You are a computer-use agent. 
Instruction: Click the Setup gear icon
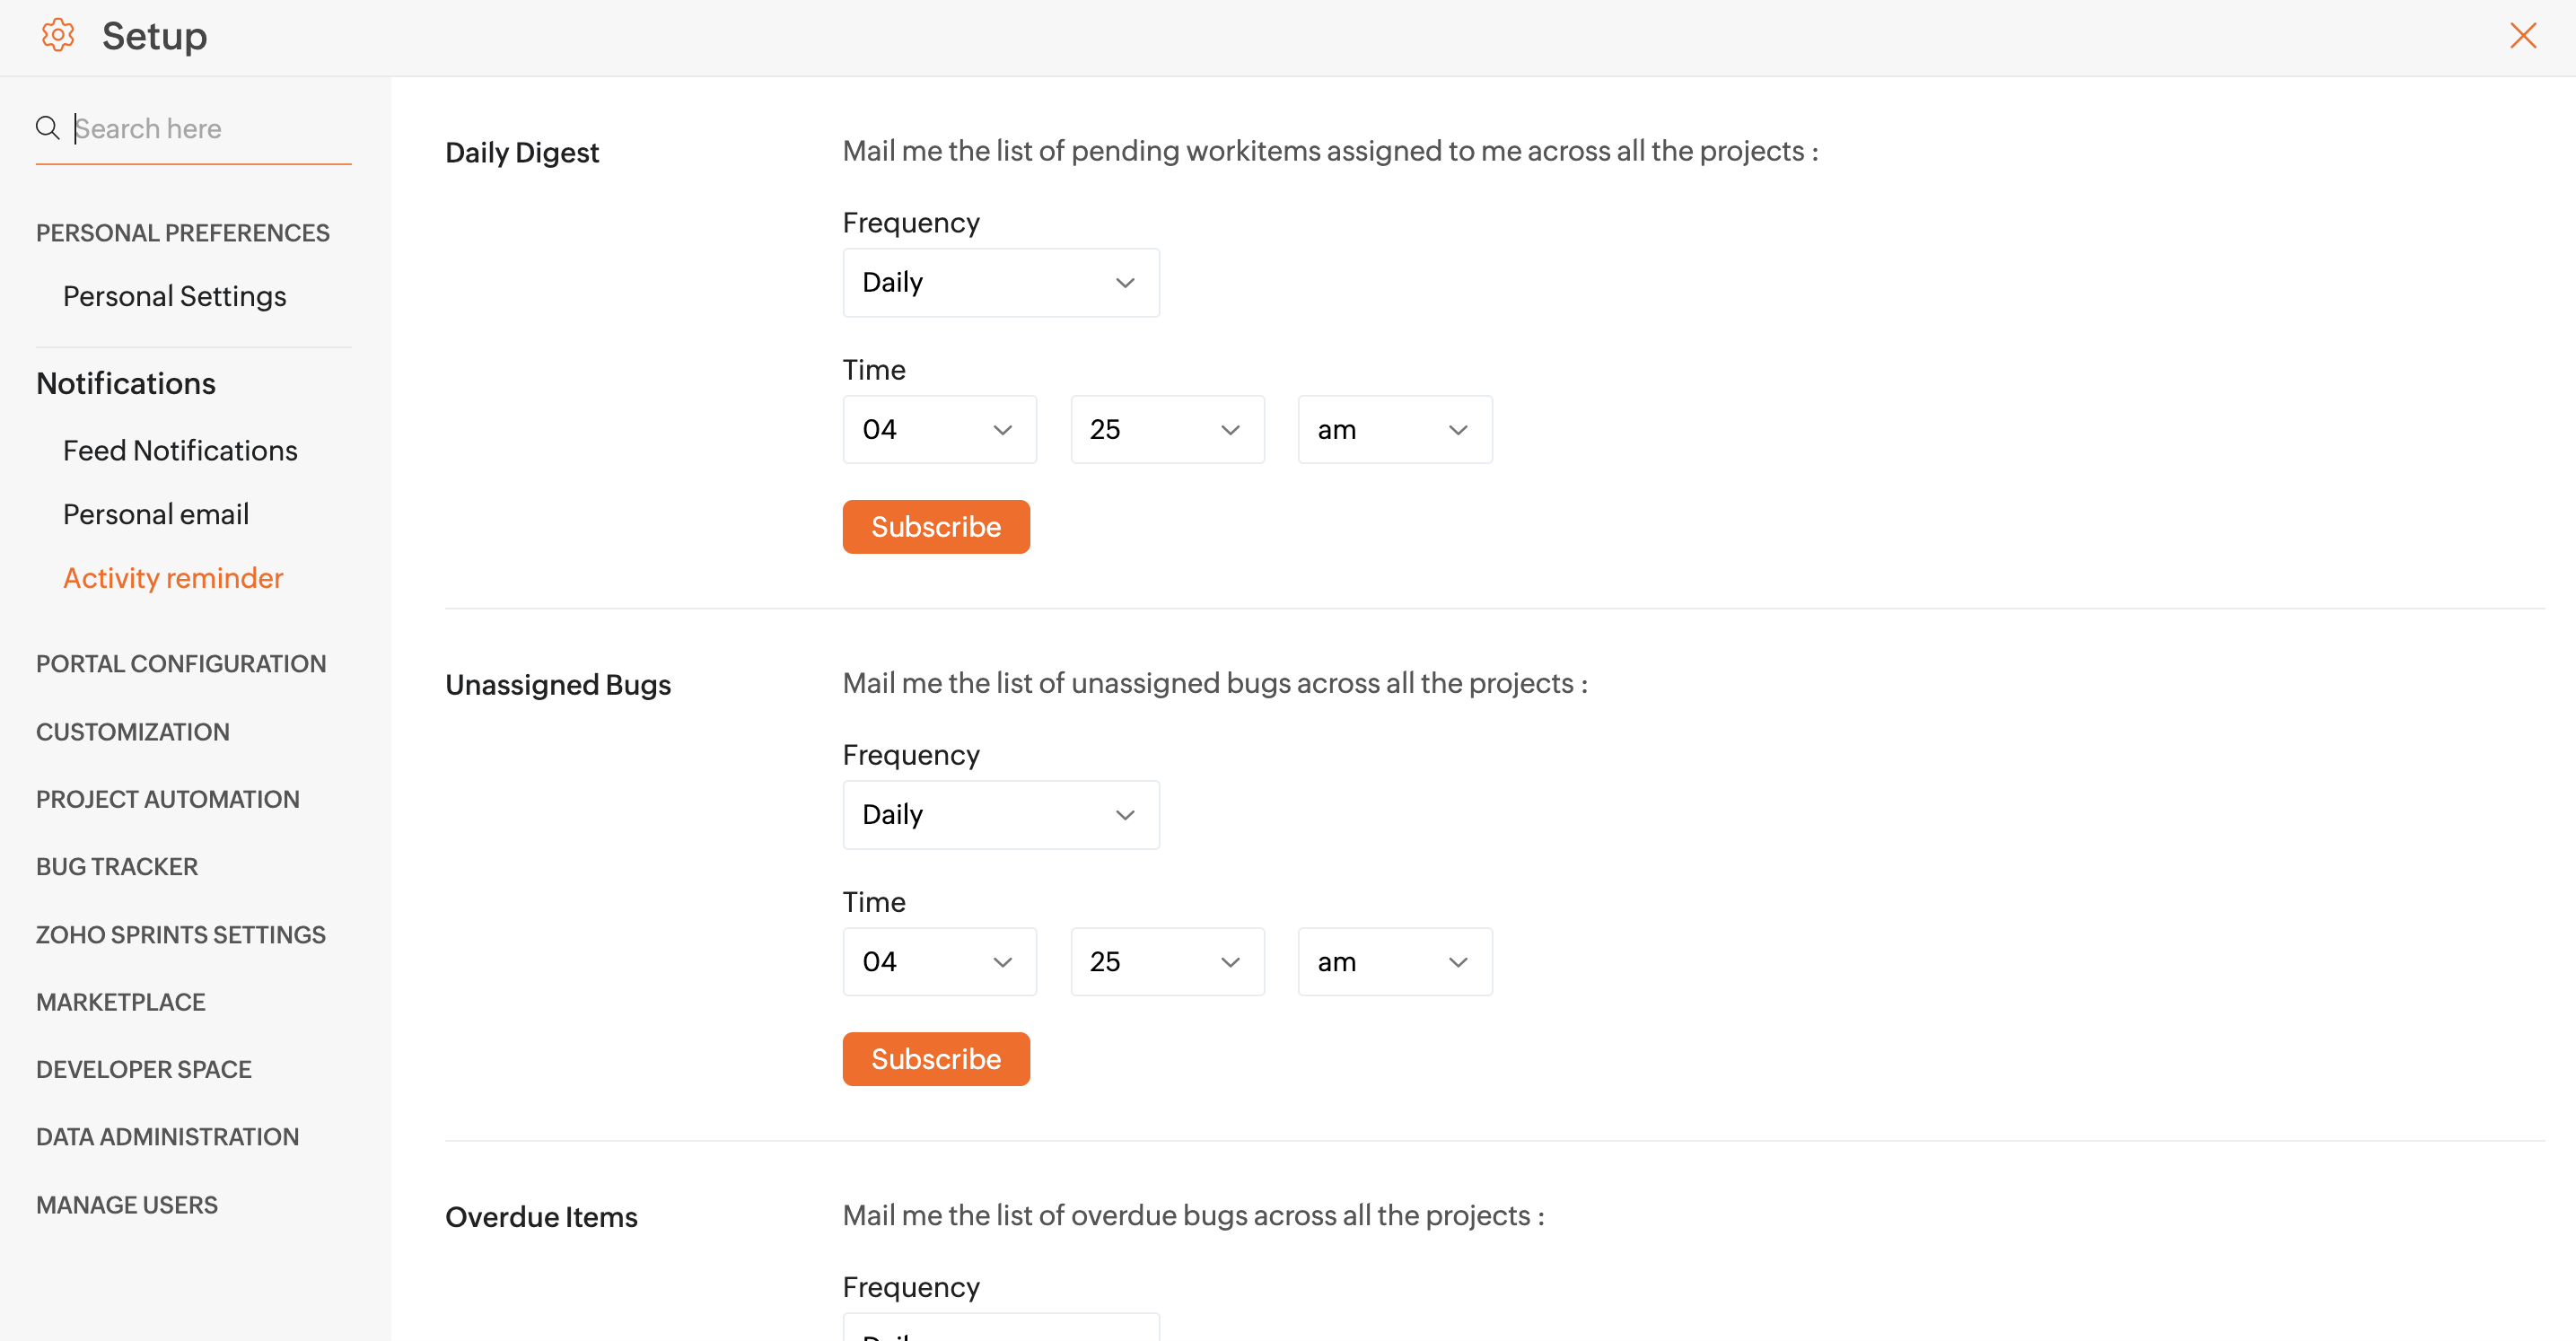(x=58, y=36)
